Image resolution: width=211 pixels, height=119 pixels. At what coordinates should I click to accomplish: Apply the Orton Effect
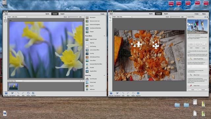point(93,60)
